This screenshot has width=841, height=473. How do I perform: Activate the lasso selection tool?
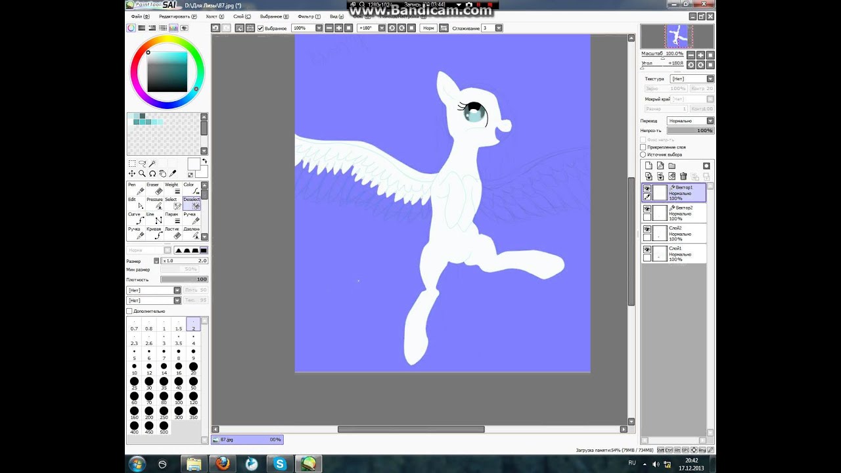(142, 164)
